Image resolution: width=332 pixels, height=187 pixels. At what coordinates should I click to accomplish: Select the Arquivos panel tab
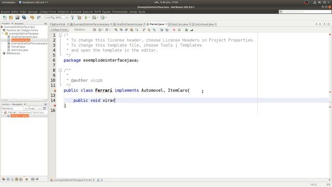pos(19,23)
